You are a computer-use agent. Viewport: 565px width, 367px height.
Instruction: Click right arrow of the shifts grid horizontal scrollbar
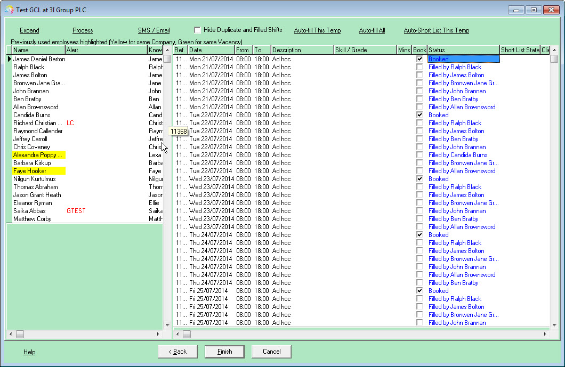coord(545,334)
